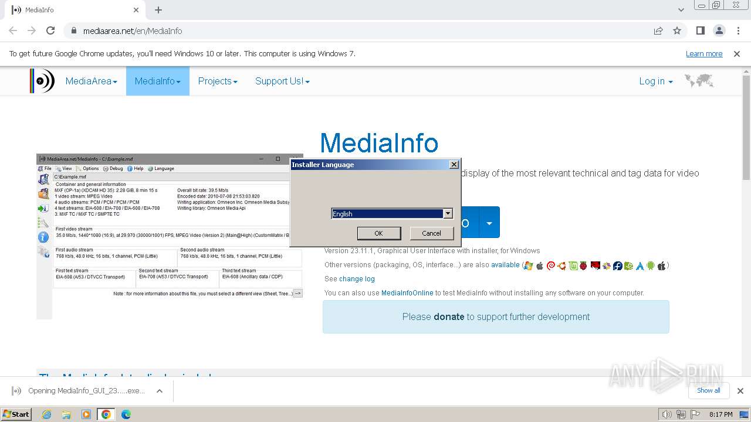Open the black Apple iOS version icon

coord(662,266)
